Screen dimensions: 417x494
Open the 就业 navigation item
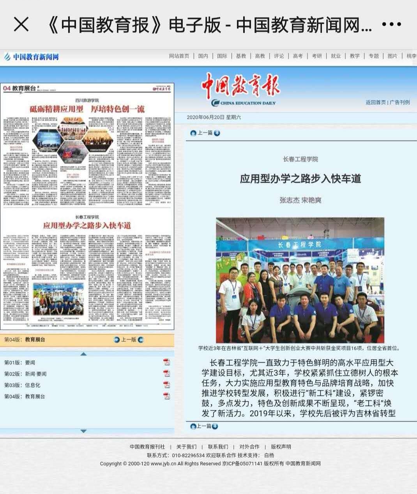336,56
